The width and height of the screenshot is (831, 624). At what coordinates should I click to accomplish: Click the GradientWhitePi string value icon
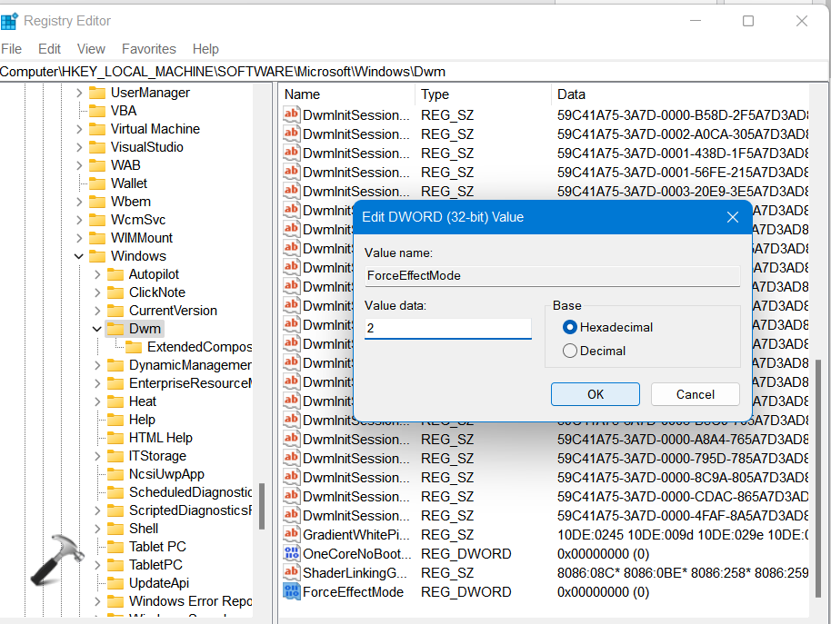point(292,535)
